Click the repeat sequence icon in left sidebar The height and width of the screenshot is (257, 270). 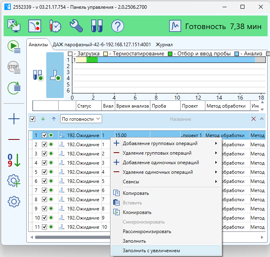14,87
